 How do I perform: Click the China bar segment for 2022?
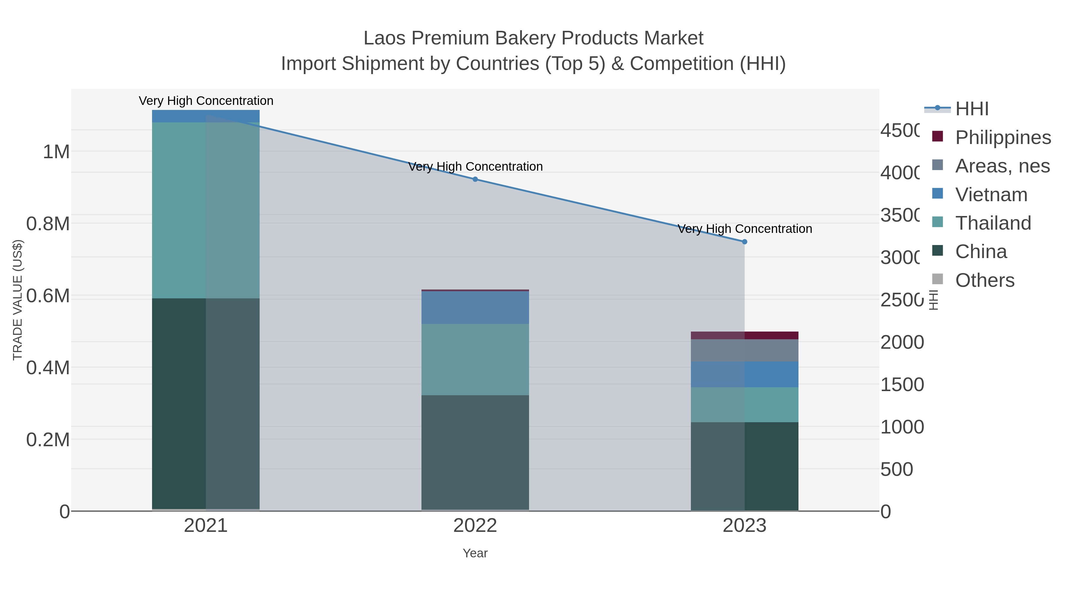(x=475, y=452)
